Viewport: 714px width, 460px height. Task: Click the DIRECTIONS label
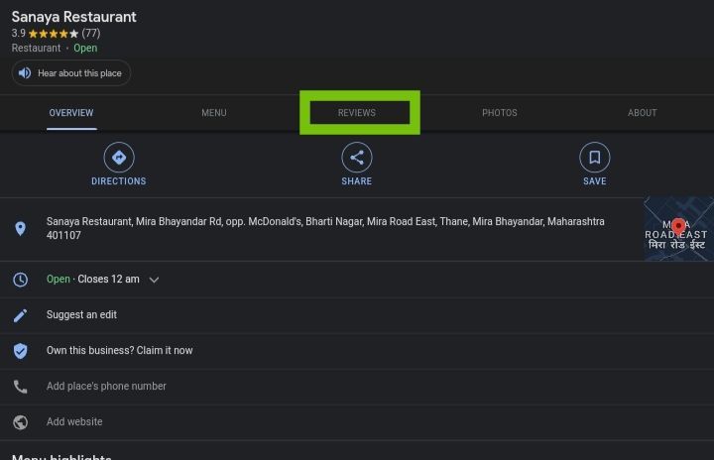tap(119, 181)
